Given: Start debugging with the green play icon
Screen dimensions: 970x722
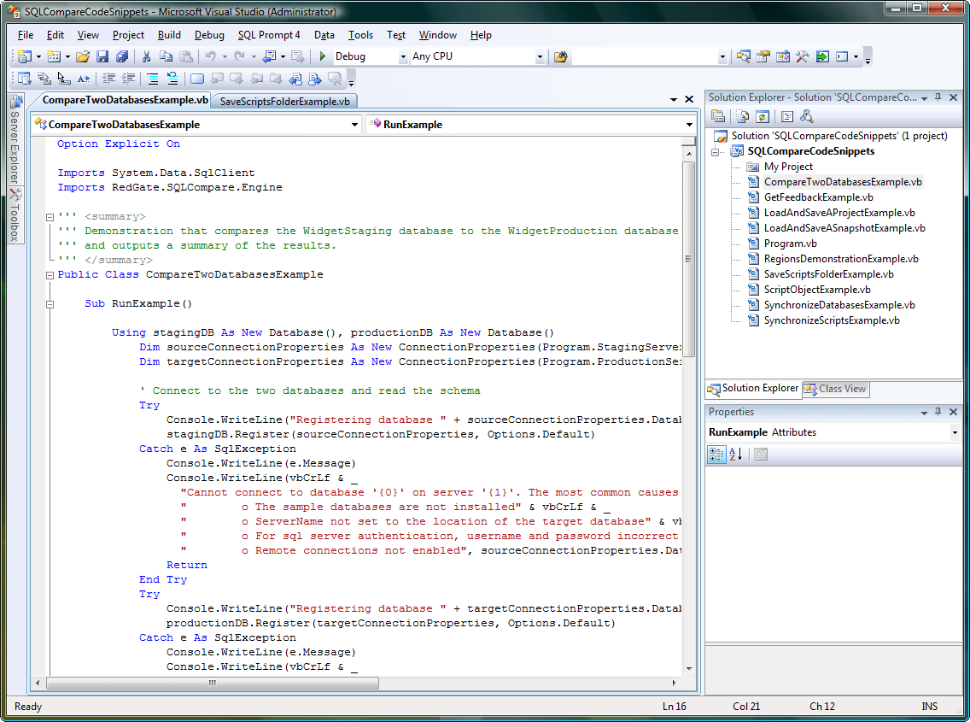Looking at the screenshot, I should (323, 56).
